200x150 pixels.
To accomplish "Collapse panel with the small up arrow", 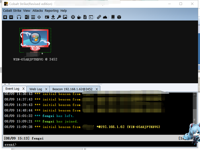I will pyautogui.click(x=5, y=84).
